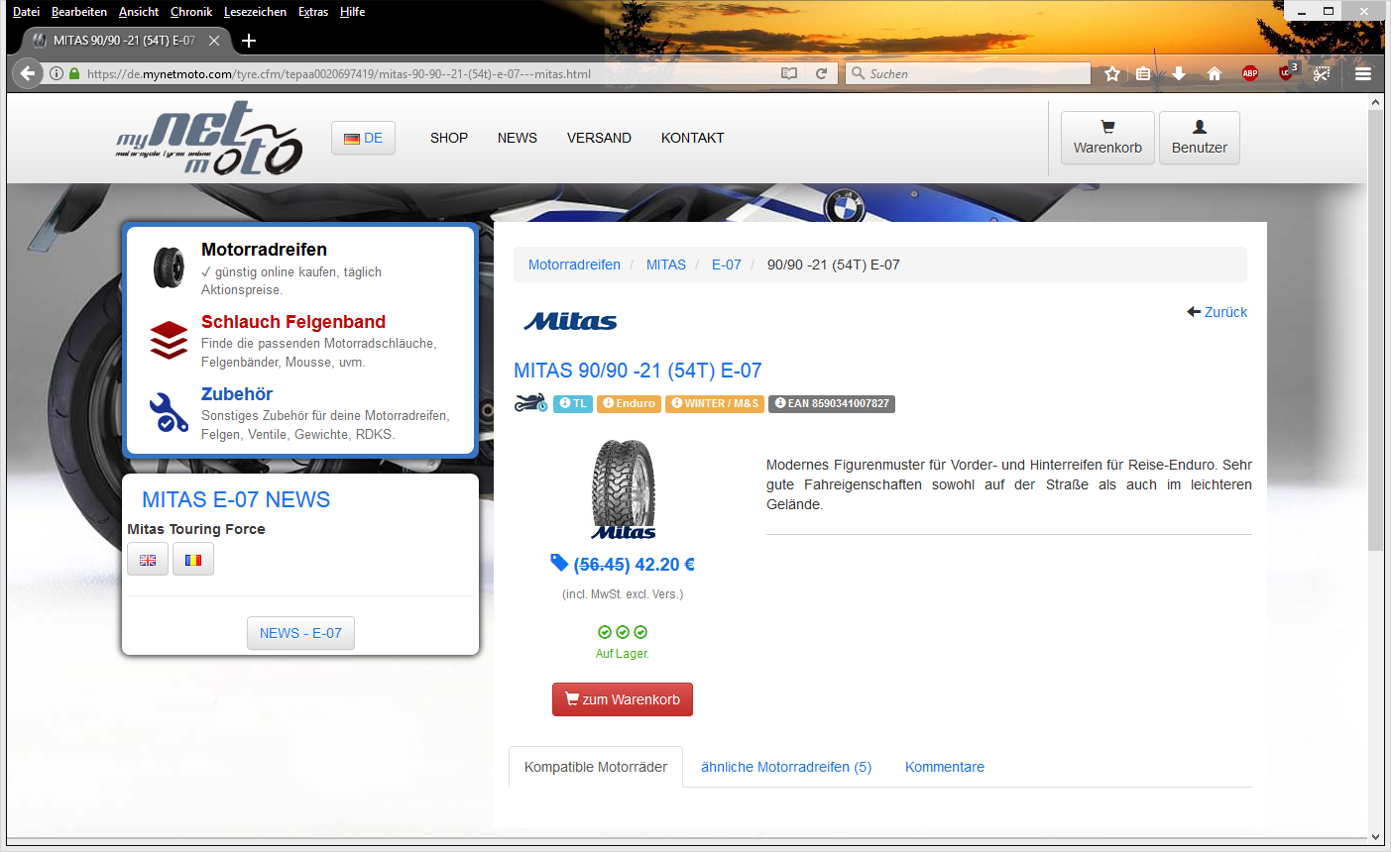Add tyre with zum Warenkorb button
The height and width of the screenshot is (852, 1391).
tap(623, 699)
